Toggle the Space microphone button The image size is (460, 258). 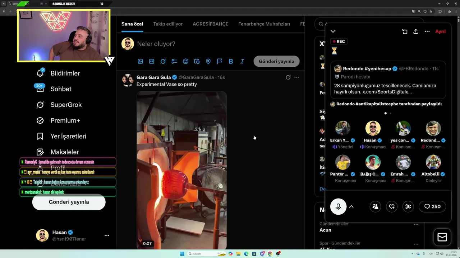[x=338, y=206]
